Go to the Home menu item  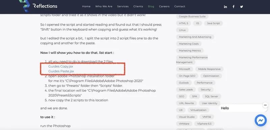coord(86,6)
